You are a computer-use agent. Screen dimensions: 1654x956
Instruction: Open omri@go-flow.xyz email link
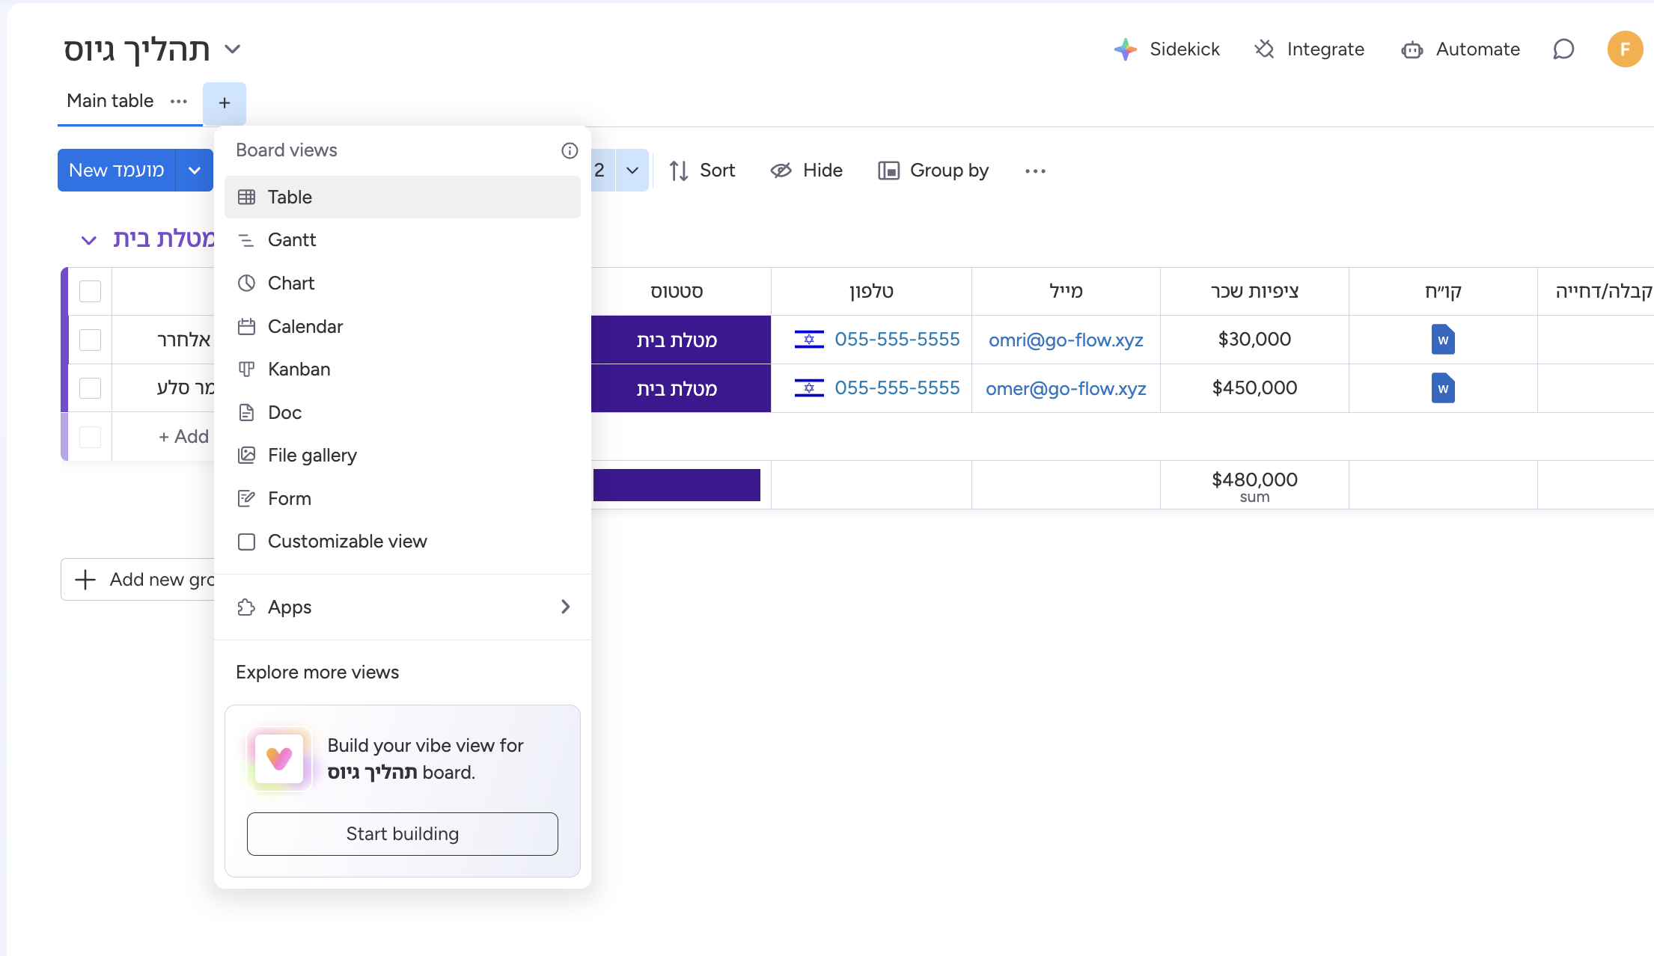1066,340
